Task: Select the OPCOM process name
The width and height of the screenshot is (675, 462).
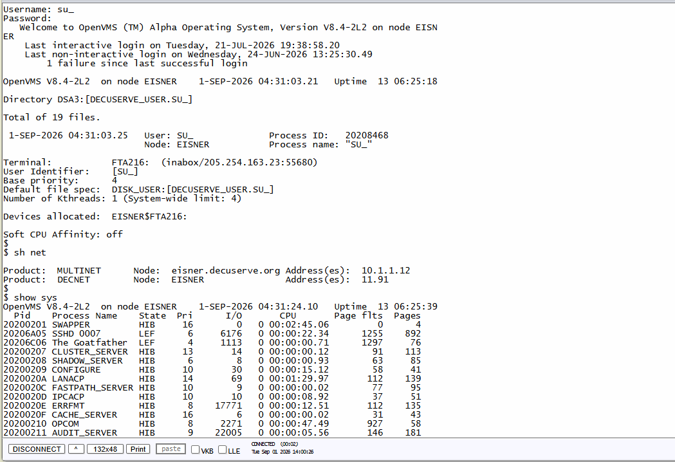Action: click(66, 424)
